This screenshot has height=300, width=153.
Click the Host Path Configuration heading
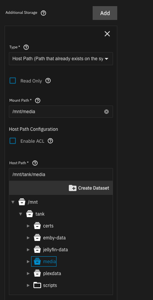(33, 129)
